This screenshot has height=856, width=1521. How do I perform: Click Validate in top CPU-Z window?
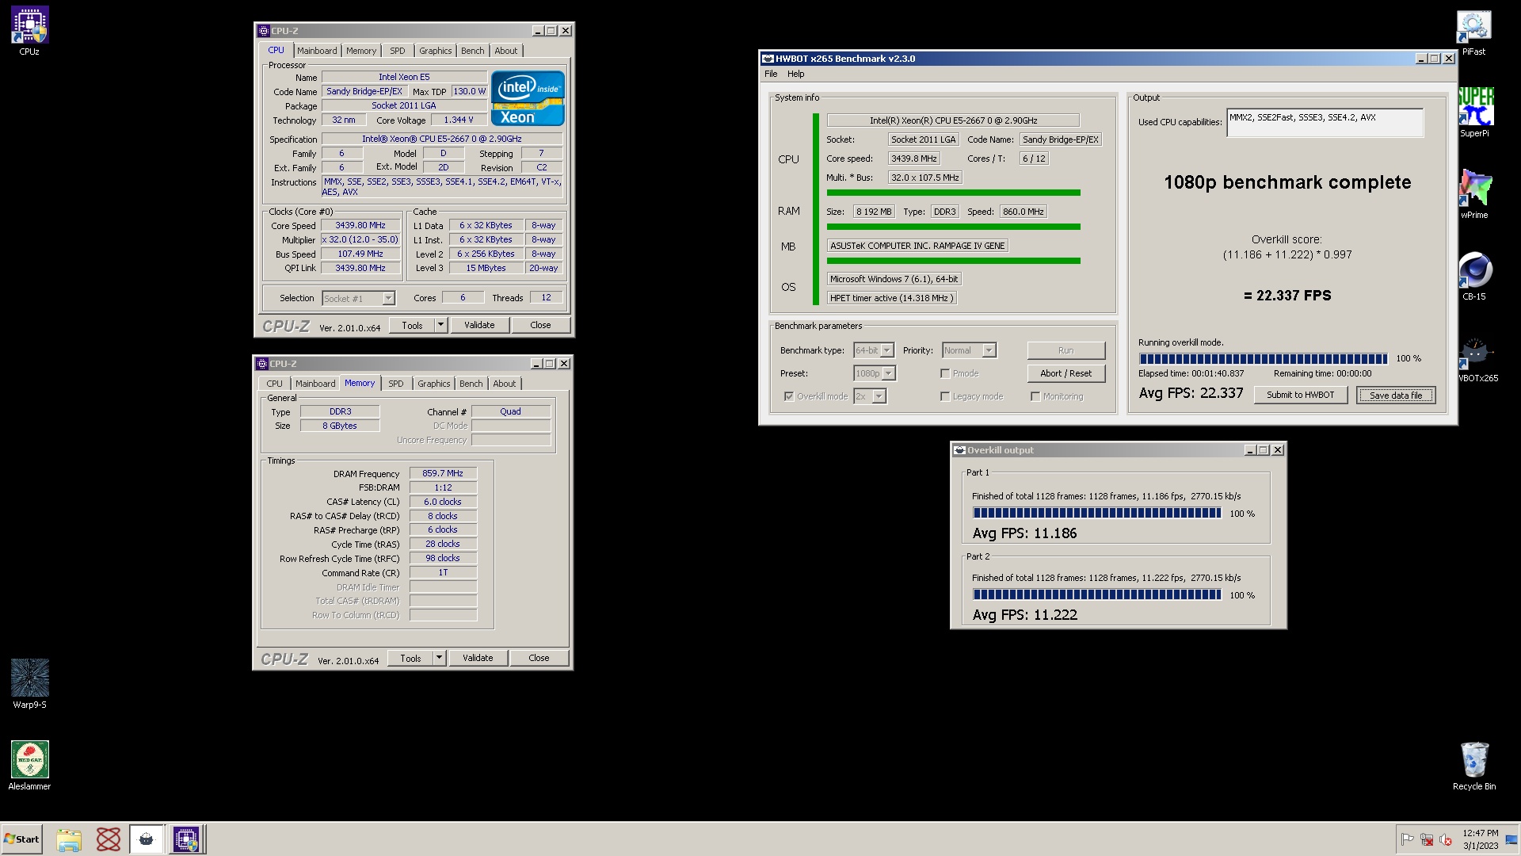click(x=479, y=325)
